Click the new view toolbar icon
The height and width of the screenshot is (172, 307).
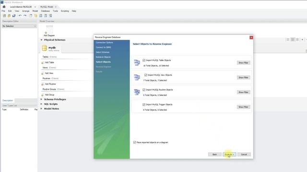point(46,16)
